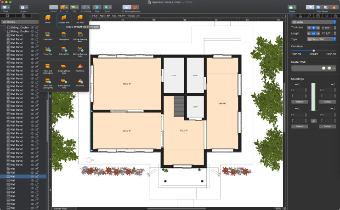Switch to the 2D Representation view

(x=126, y=7)
